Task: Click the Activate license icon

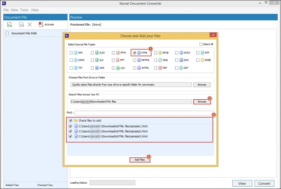Action: [41, 25]
